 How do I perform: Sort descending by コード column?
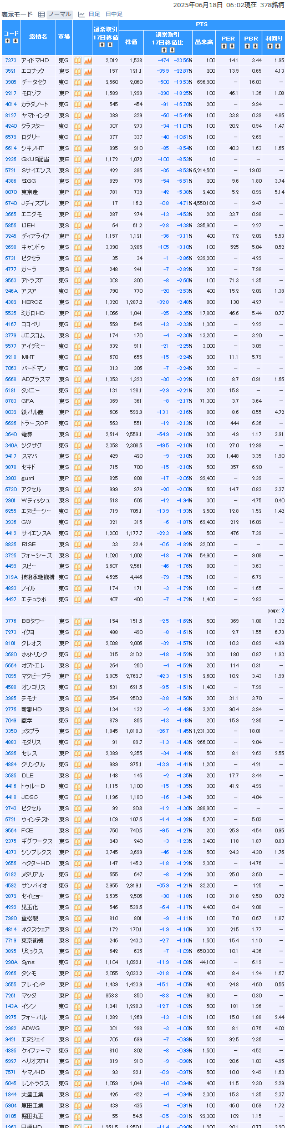(15, 41)
